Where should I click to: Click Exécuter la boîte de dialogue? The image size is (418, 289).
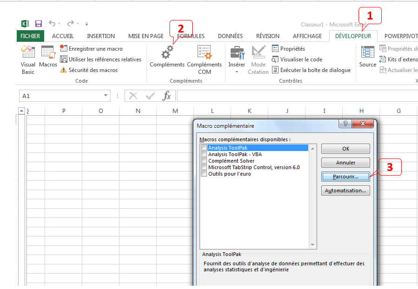point(311,70)
